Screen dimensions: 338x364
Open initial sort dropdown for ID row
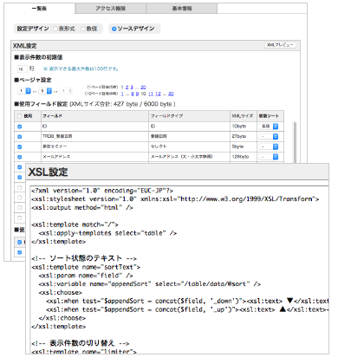[269, 127]
